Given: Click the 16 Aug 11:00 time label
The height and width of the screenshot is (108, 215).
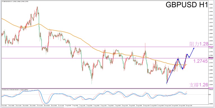Looking at the screenshot, I should [189, 106].
